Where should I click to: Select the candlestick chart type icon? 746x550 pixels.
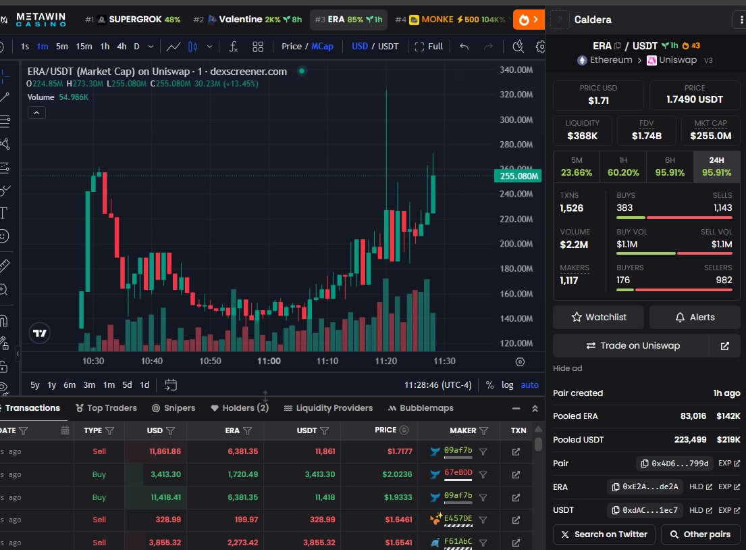[192, 46]
